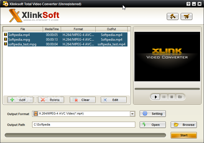This screenshot has width=204, height=143.
Task: Stop the preview playback
Action: point(172,97)
